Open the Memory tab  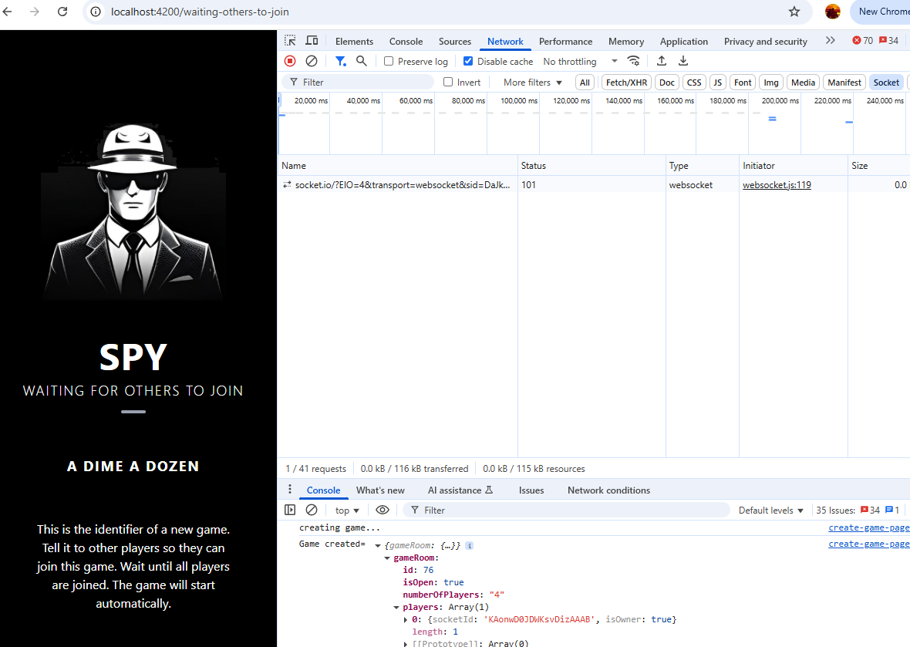[x=625, y=41]
